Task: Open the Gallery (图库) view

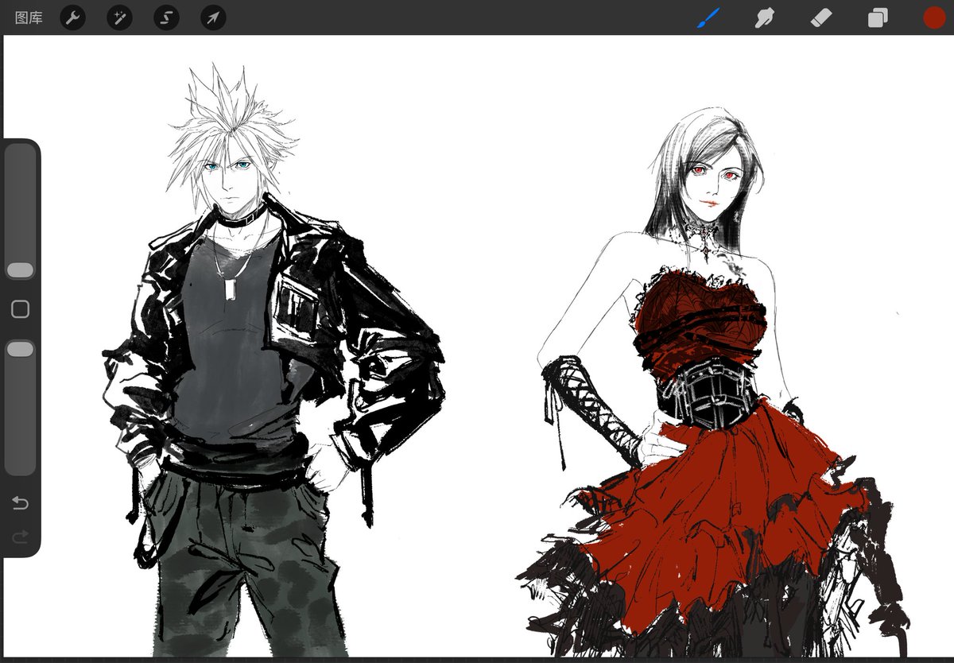Action: 29,17
